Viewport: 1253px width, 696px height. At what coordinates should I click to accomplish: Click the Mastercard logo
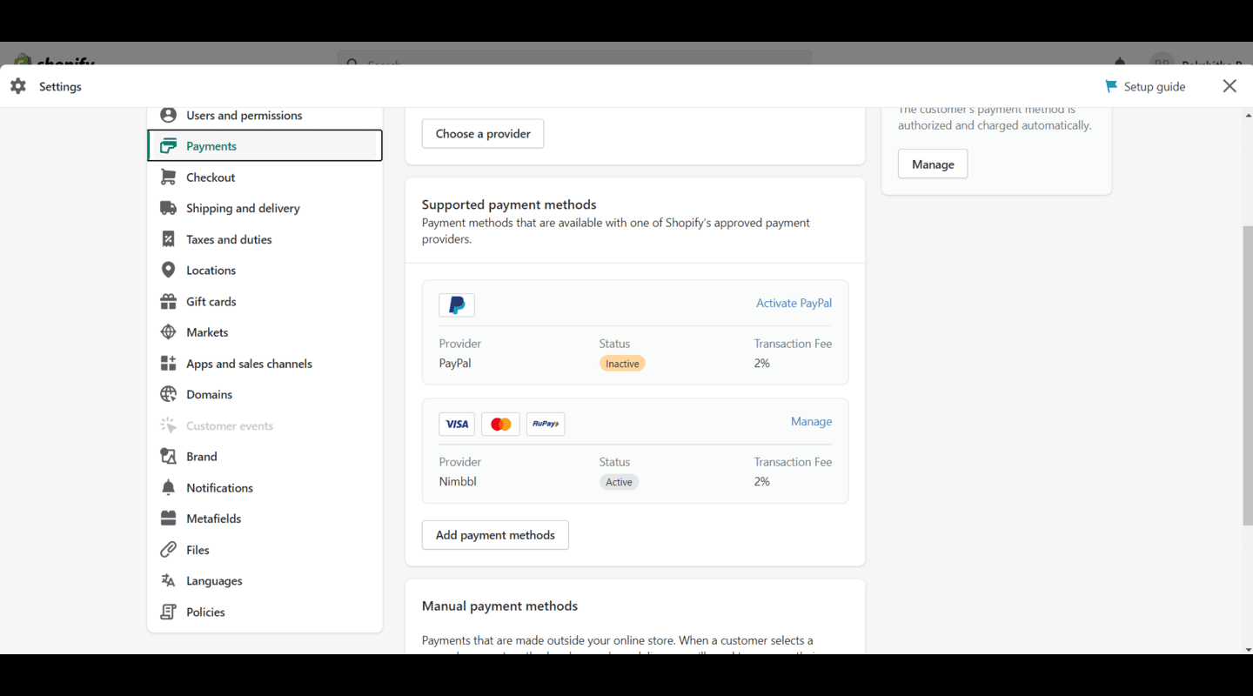tap(500, 424)
